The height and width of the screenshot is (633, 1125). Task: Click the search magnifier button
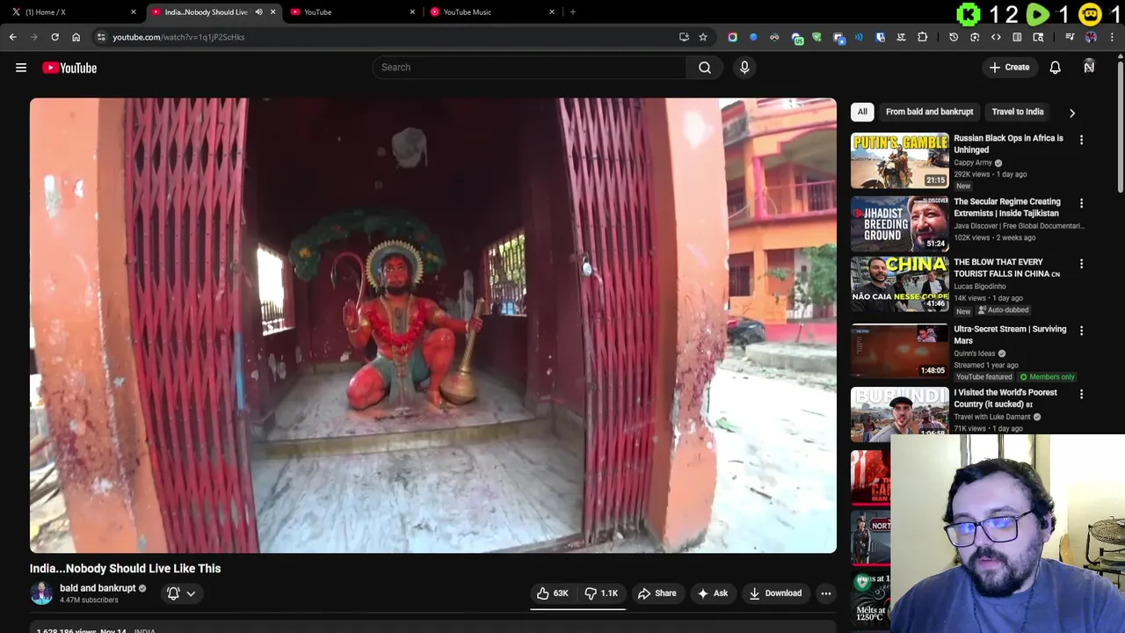[705, 68]
